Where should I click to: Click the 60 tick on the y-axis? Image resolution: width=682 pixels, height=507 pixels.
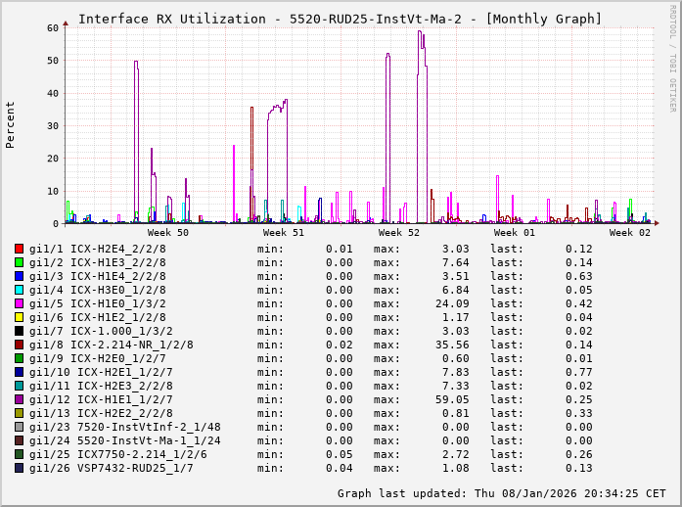(53, 27)
